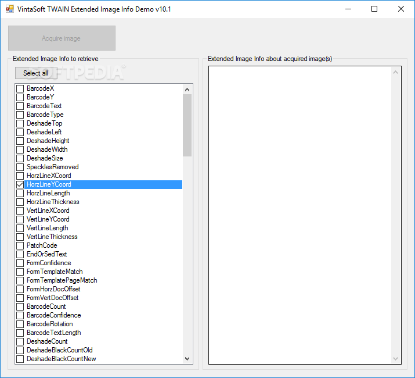Check BarcodeConfidence item

pyautogui.click(x=20, y=315)
